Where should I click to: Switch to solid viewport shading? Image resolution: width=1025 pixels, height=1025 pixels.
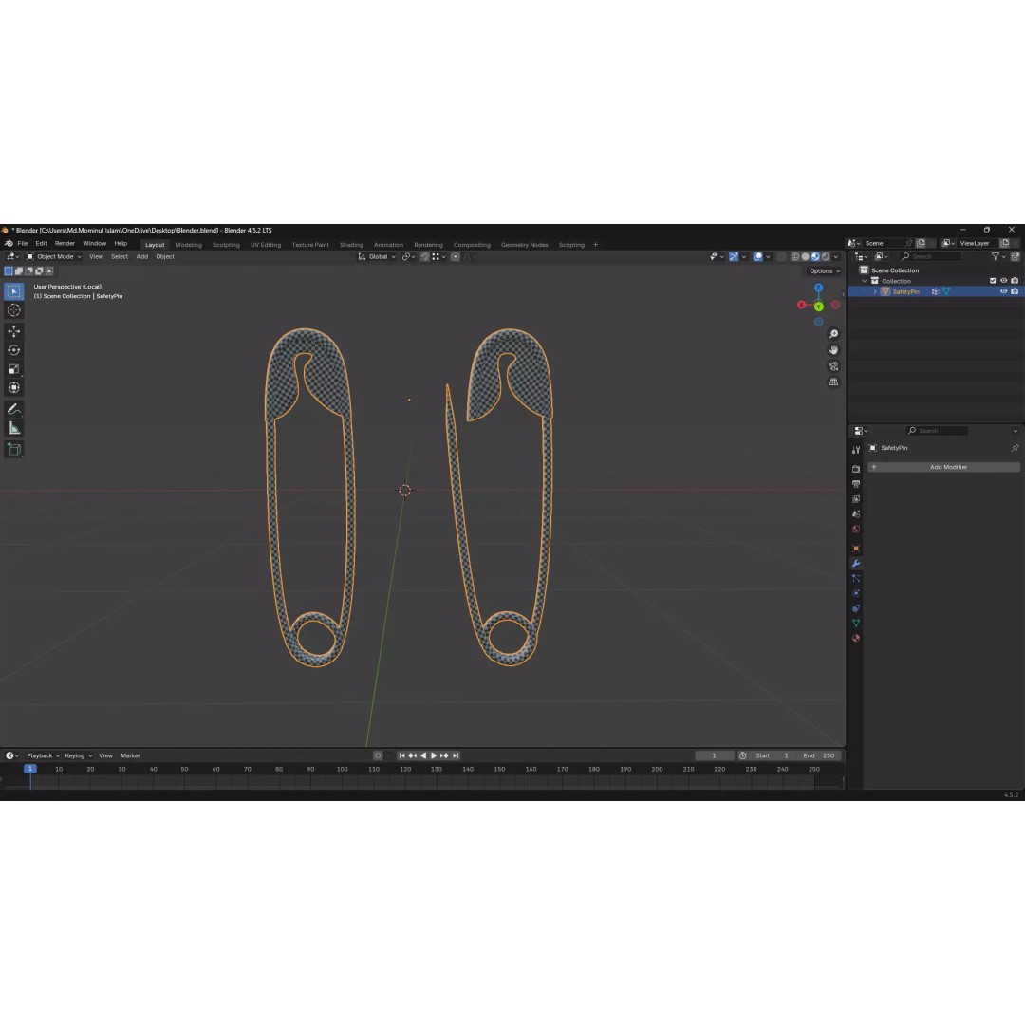coord(806,257)
